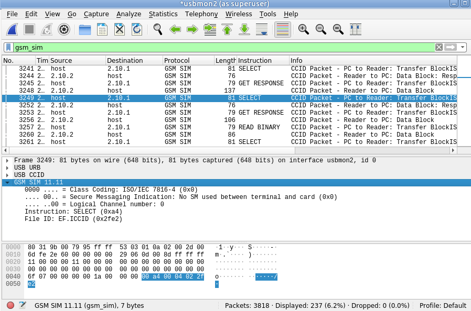The image size is (471, 311).
Task: Open the Telephony menu
Action: 201,14
